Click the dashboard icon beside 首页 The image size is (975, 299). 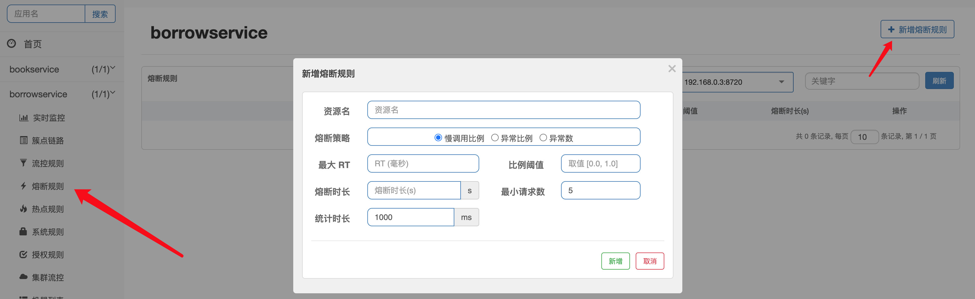[12, 43]
